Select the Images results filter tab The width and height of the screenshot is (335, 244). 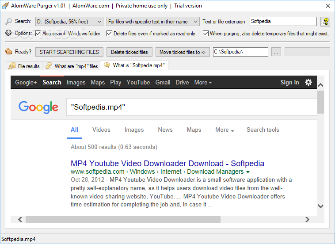tap(134, 130)
